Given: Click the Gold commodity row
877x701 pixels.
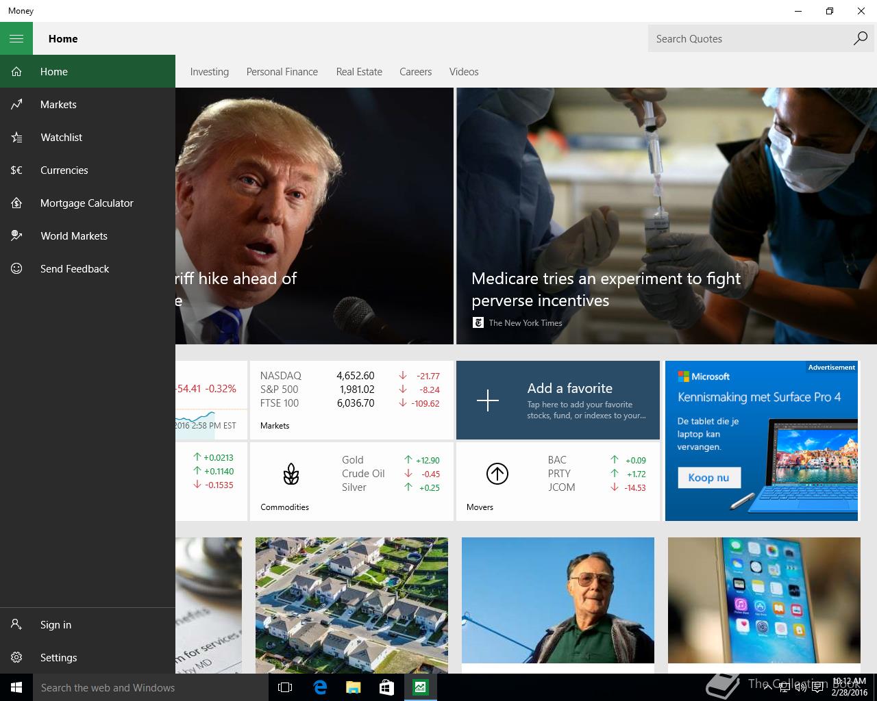Looking at the screenshot, I should (391, 460).
